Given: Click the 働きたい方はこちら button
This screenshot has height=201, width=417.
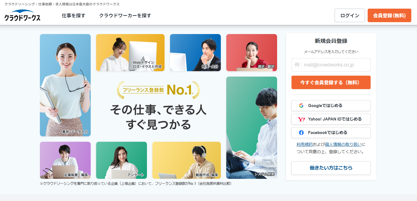Looking at the screenshot, I should pos(331,168).
